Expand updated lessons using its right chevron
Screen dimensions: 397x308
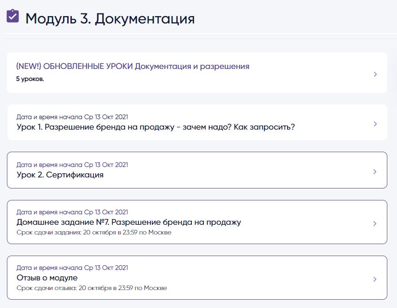pyautogui.click(x=375, y=74)
